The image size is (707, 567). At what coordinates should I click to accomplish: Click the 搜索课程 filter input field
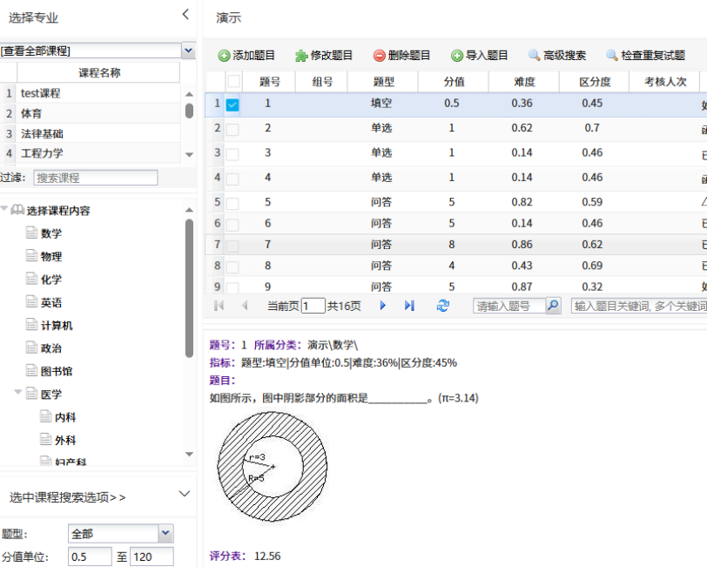(95, 178)
